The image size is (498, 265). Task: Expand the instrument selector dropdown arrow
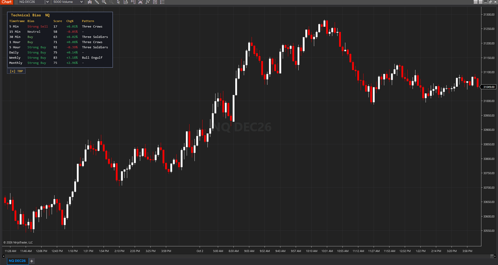pos(47,2)
